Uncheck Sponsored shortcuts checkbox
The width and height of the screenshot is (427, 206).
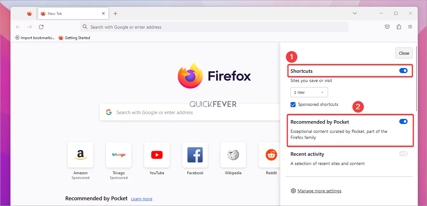point(293,105)
